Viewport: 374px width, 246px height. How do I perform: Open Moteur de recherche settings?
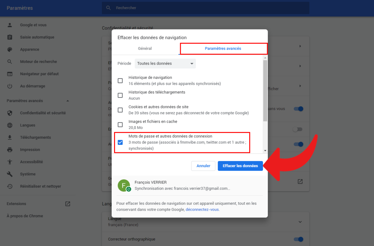click(39, 61)
